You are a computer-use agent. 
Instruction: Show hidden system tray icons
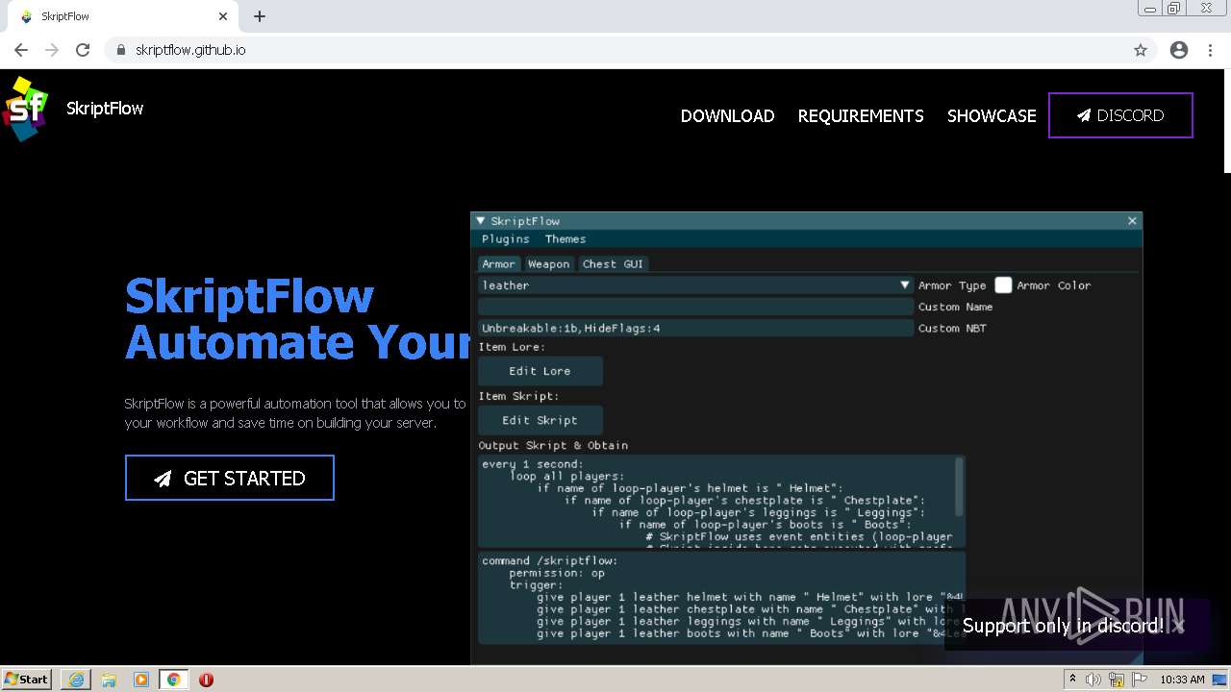click(x=1072, y=680)
